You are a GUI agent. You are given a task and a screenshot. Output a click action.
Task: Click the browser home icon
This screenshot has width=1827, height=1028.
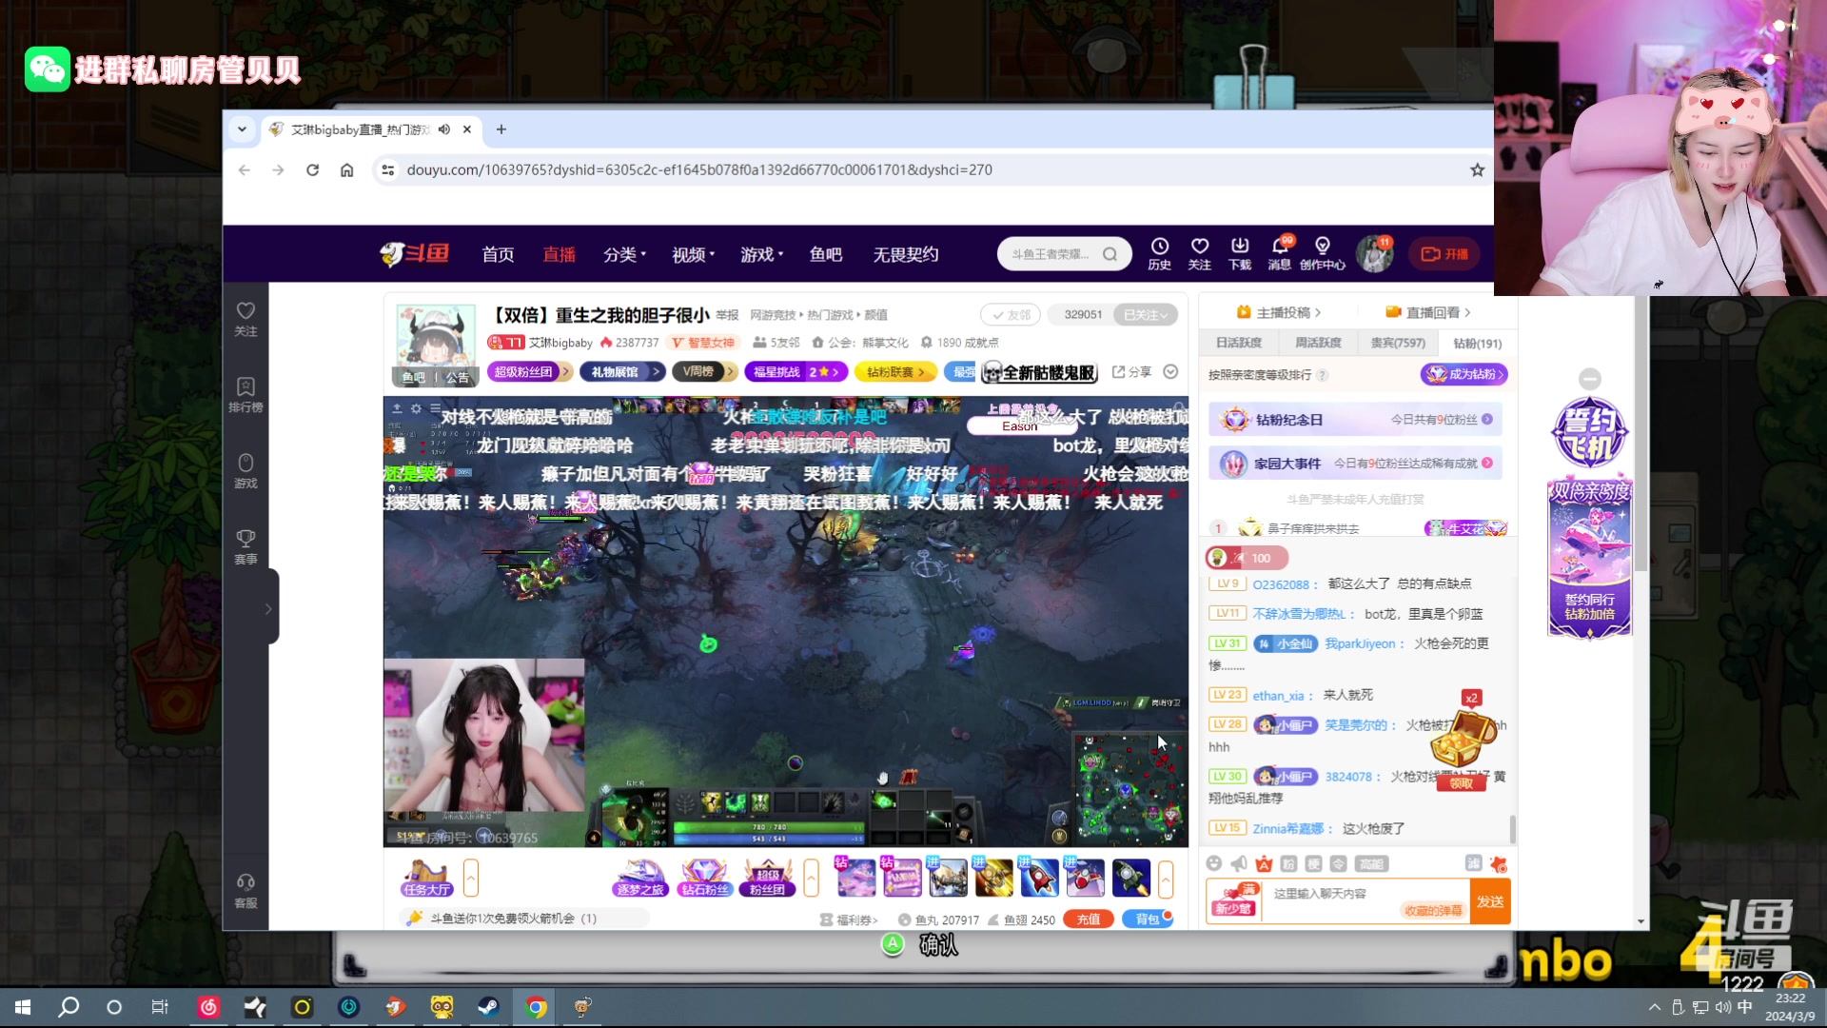[346, 169]
